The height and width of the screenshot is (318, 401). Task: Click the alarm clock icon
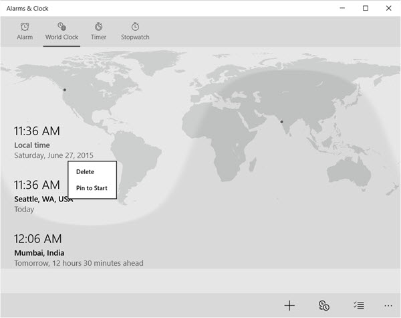tap(25, 26)
